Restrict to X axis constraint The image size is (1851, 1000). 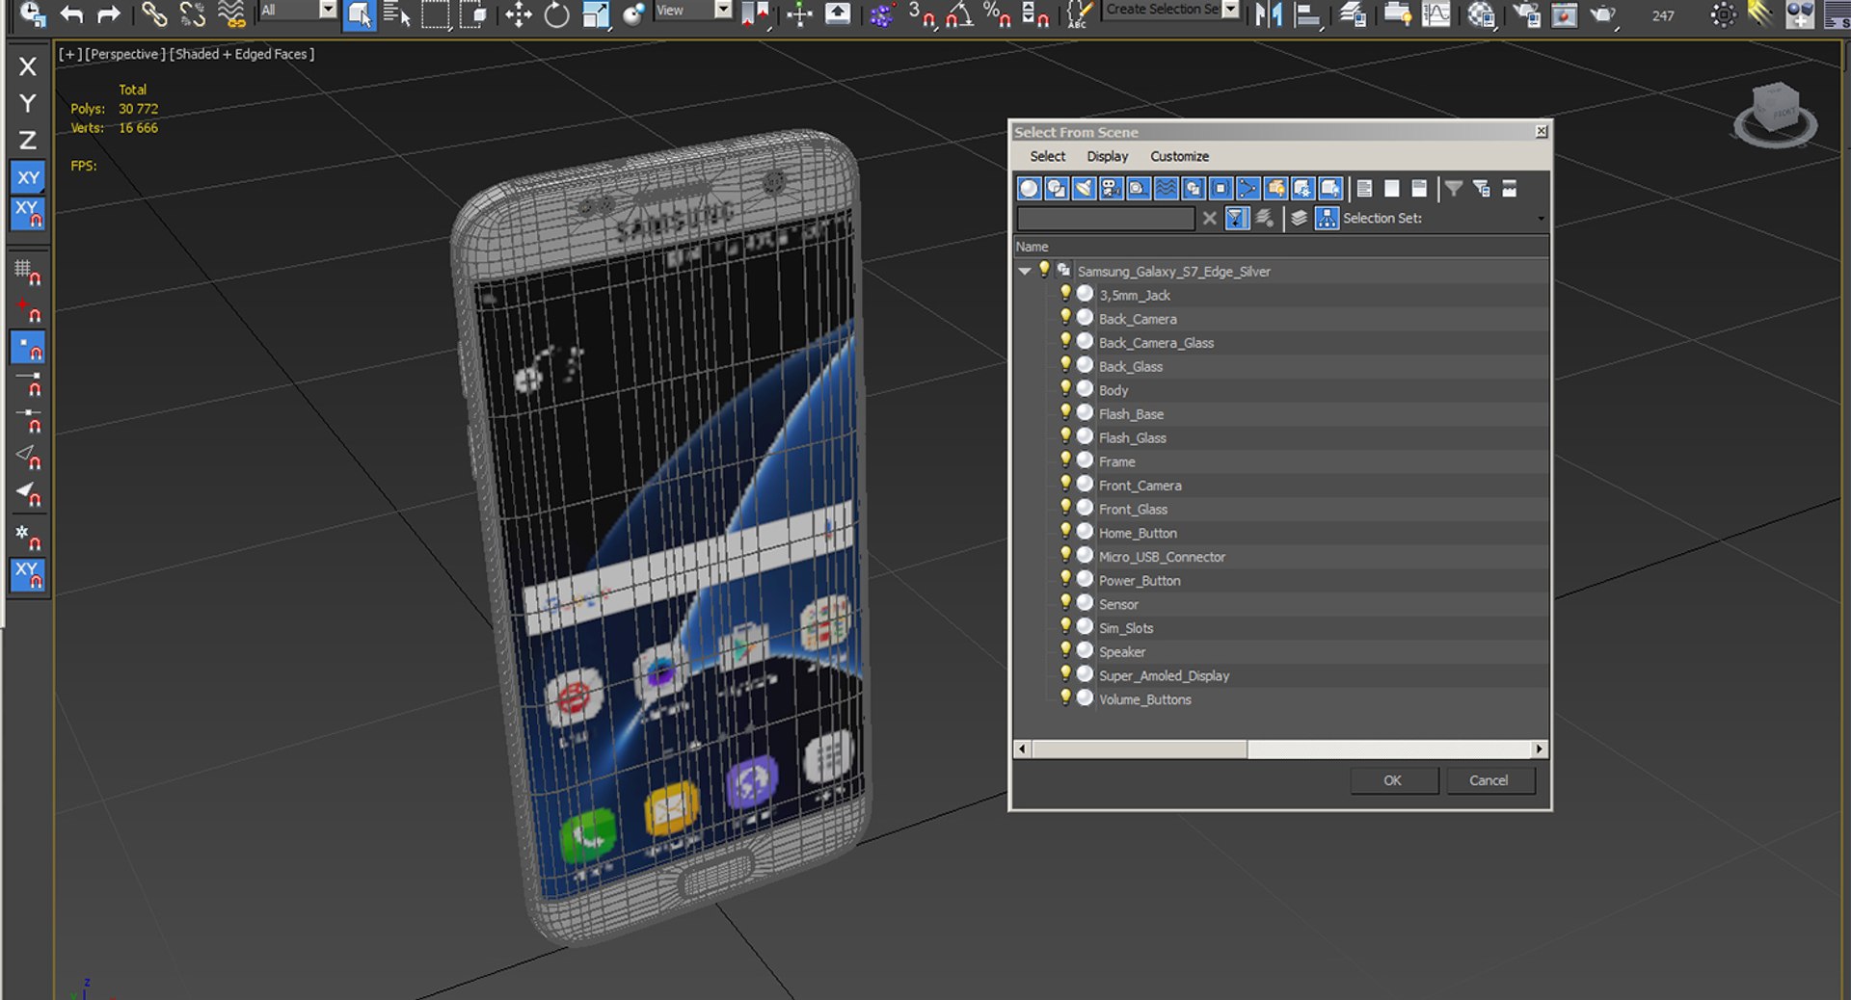coord(28,66)
